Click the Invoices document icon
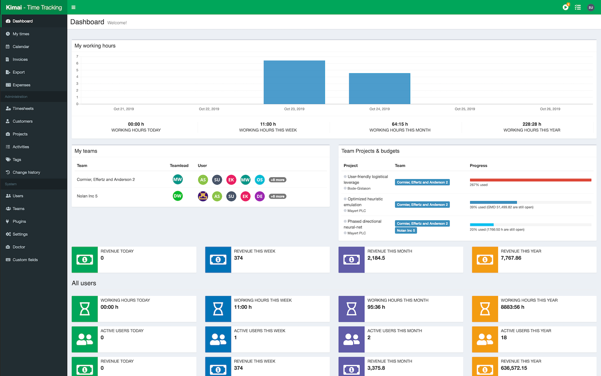 coord(8,59)
